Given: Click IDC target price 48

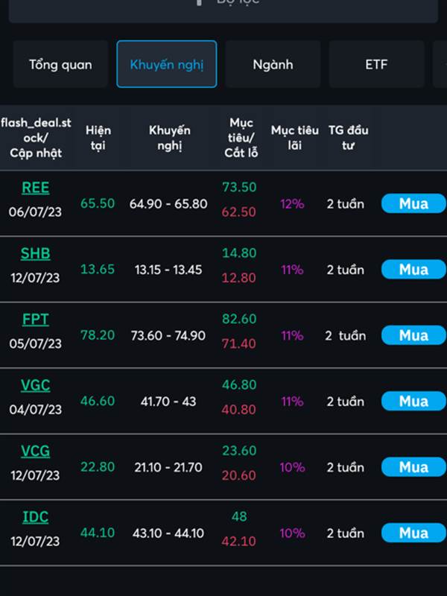Looking at the screenshot, I should click(x=239, y=516).
